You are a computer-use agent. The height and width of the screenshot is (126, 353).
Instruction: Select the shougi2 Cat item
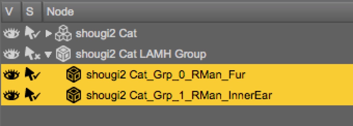[106, 34]
